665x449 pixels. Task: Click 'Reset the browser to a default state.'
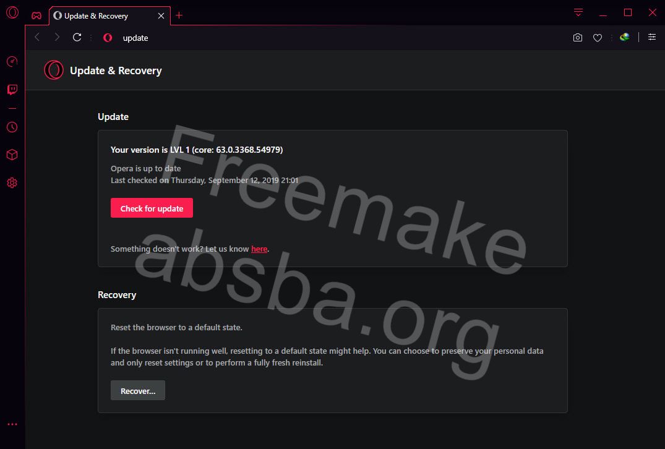[x=176, y=327]
